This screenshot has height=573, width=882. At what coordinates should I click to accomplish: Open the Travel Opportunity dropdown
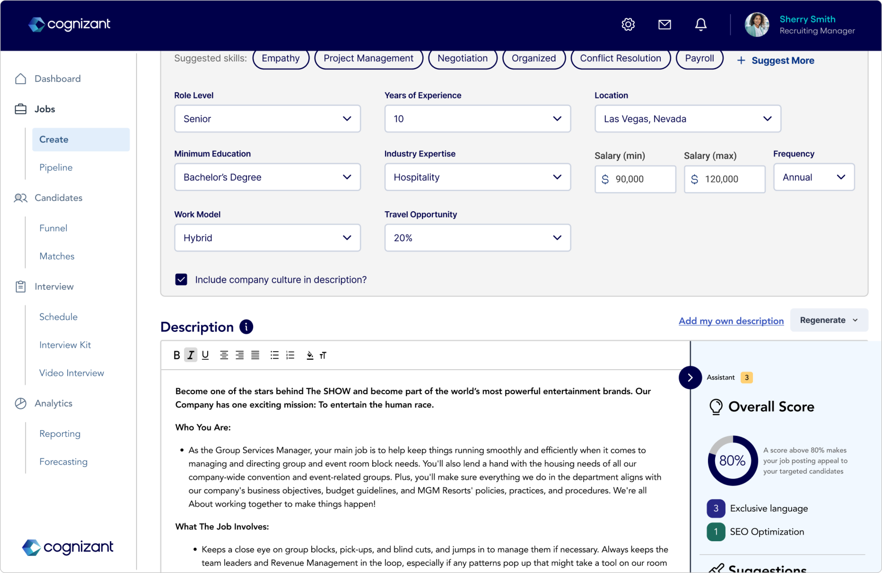point(477,237)
